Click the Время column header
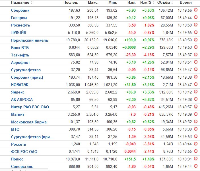 point(185,3)
